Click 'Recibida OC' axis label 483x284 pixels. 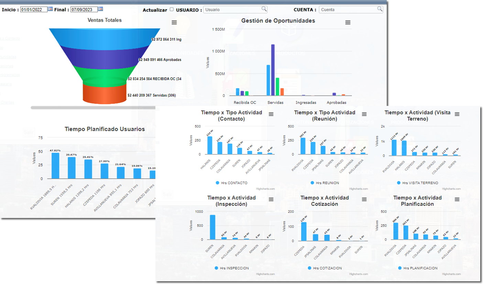pos(245,102)
